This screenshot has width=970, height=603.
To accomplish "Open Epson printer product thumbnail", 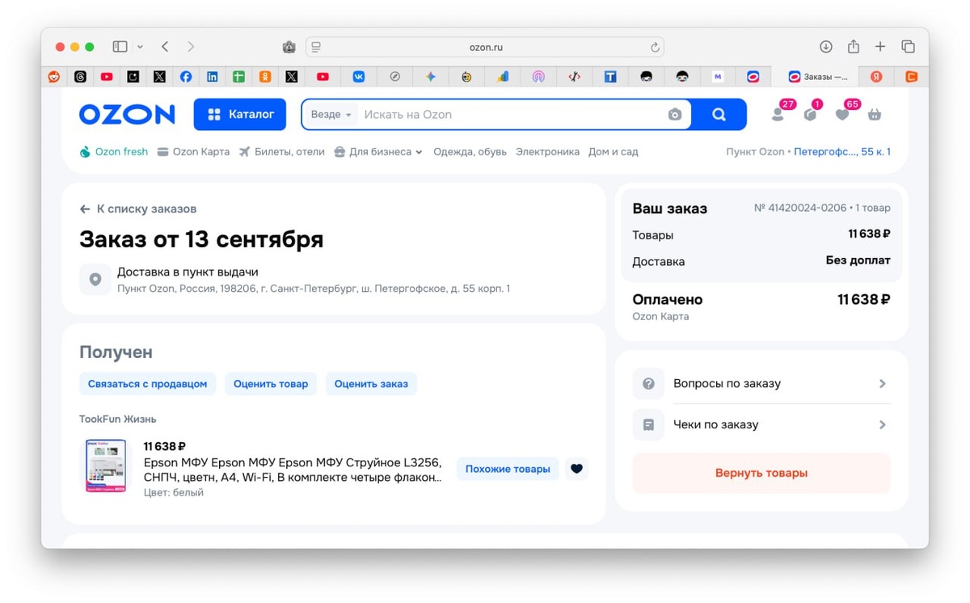I will (106, 466).
